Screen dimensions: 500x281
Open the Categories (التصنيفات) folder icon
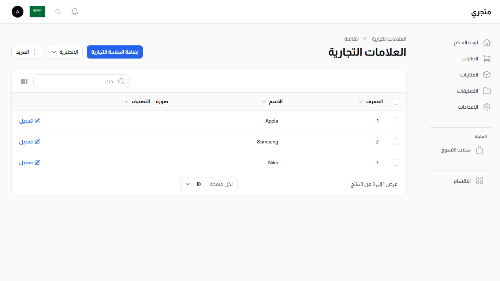click(487, 91)
